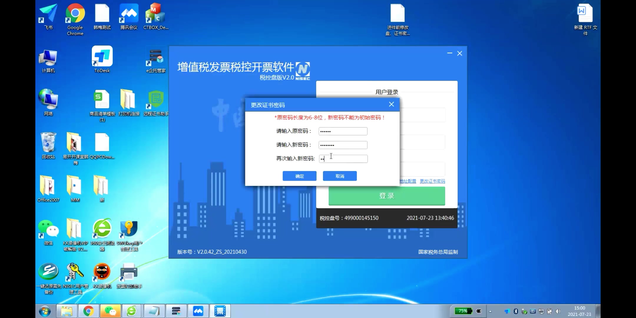The image size is (636, 318).
Task: Open the 飞书 desktop shortcut
Action: point(48,17)
